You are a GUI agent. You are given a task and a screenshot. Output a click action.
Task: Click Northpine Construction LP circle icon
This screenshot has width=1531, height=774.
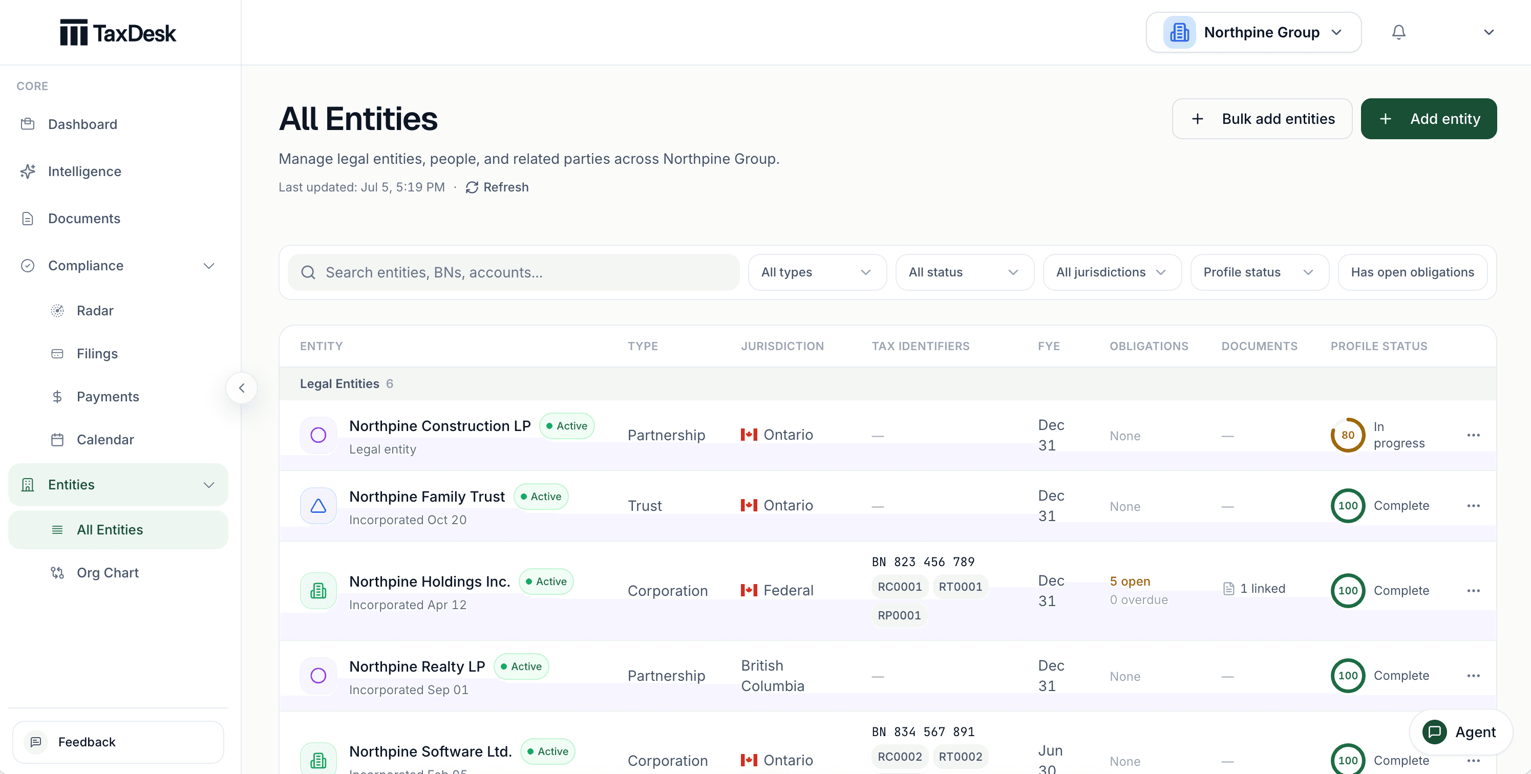[x=318, y=435]
